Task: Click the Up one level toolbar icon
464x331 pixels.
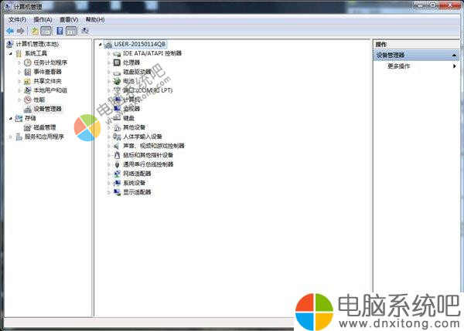Action: tap(35, 31)
